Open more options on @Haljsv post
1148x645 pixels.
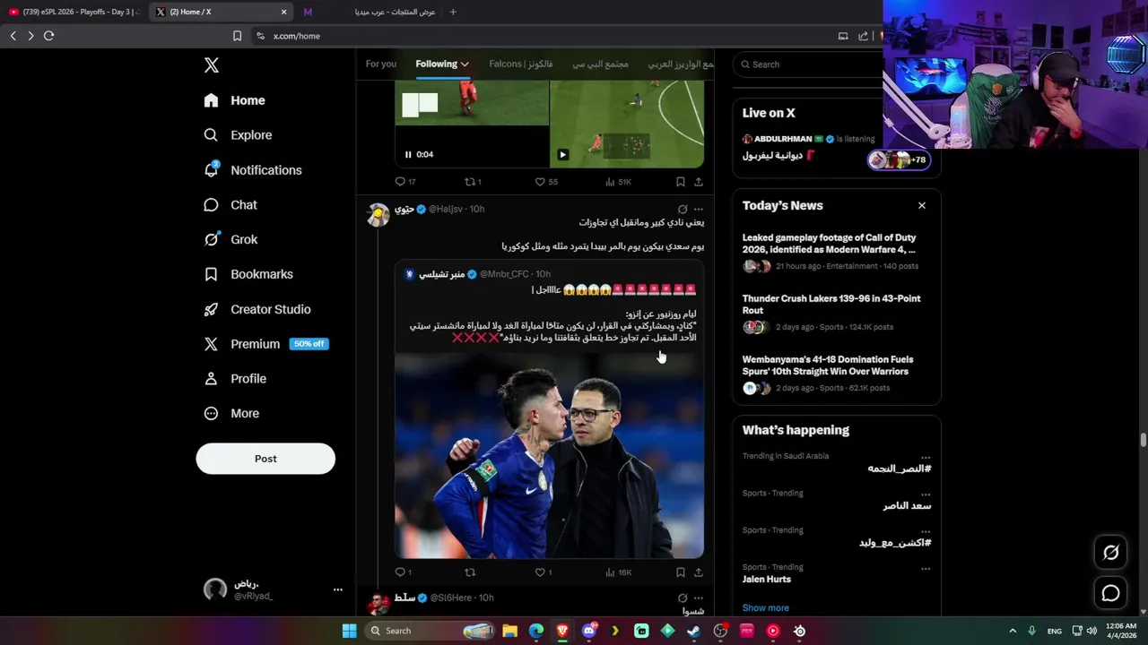[699, 209]
